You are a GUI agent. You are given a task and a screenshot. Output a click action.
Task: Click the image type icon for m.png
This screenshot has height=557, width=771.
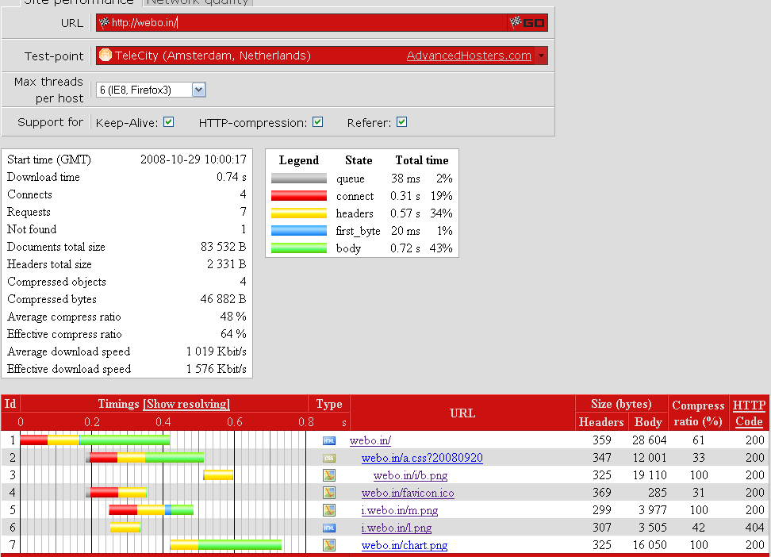328,510
